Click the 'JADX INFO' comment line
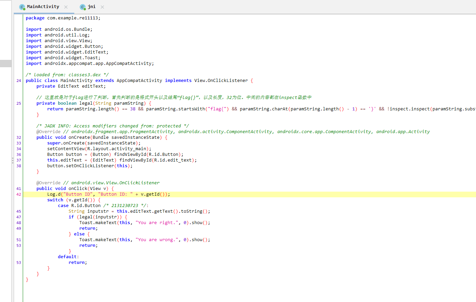This screenshot has height=302, width=476. [x=112, y=126]
